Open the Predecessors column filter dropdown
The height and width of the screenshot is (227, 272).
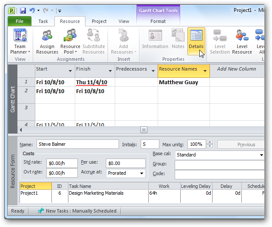pyautogui.click(x=153, y=71)
